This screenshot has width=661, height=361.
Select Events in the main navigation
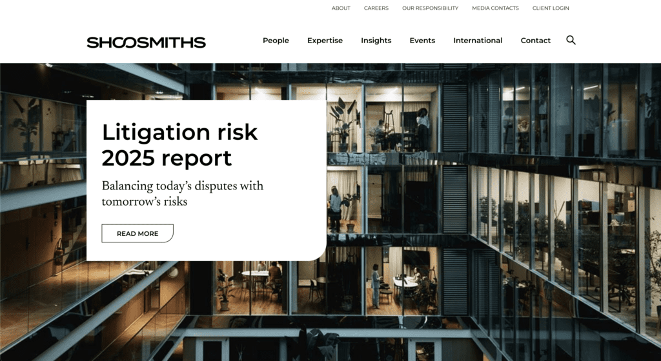pyautogui.click(x=422, y=41)
